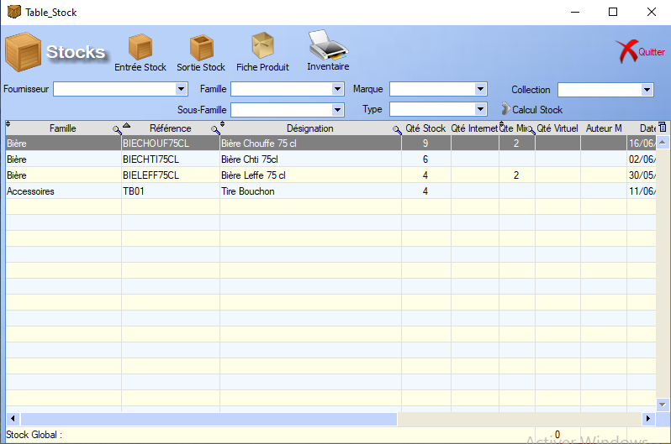Click the search magnifier in Référence column header
Viewport: 671px width, 444px height.
[x=215, y=129]
